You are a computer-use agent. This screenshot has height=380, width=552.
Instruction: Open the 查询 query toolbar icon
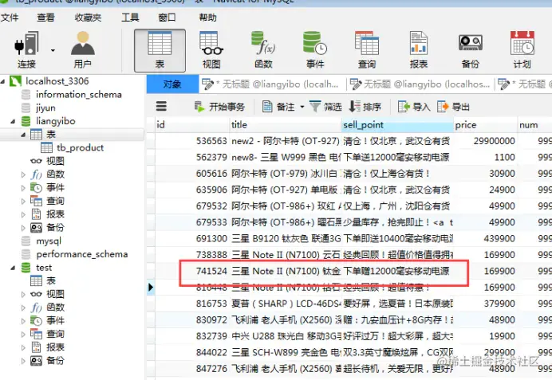coord(367,50)
